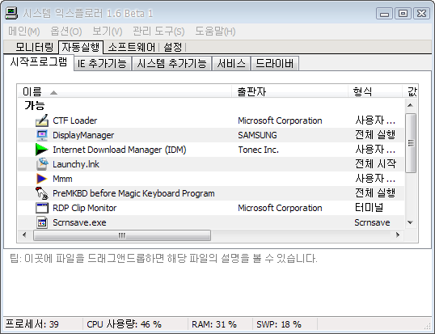Click the horizontal scrollbar left arrow
This screenshot has width=435, height=334.
pos(24,235)
